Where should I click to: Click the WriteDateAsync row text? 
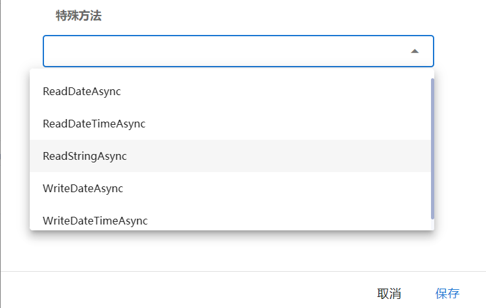(83, 188)
